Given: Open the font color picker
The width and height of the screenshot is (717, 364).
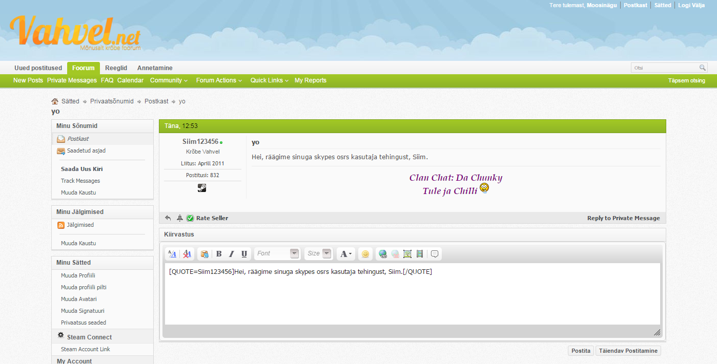Looking at the screenshot, I should click(346, 254).
